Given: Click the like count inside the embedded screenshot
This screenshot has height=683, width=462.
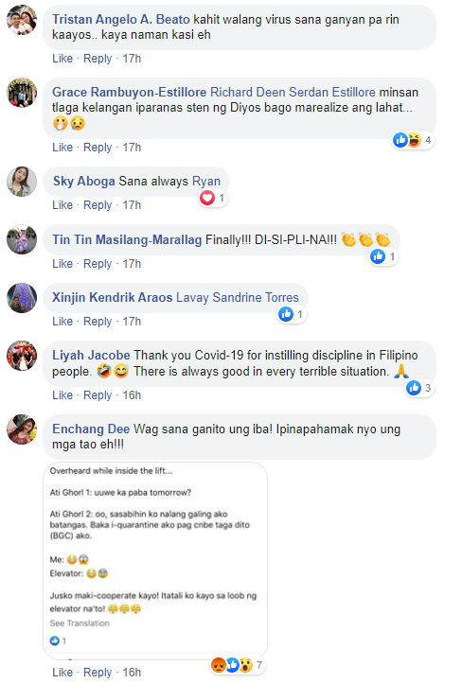Looking at the screenshot, I should coord(58,640).
